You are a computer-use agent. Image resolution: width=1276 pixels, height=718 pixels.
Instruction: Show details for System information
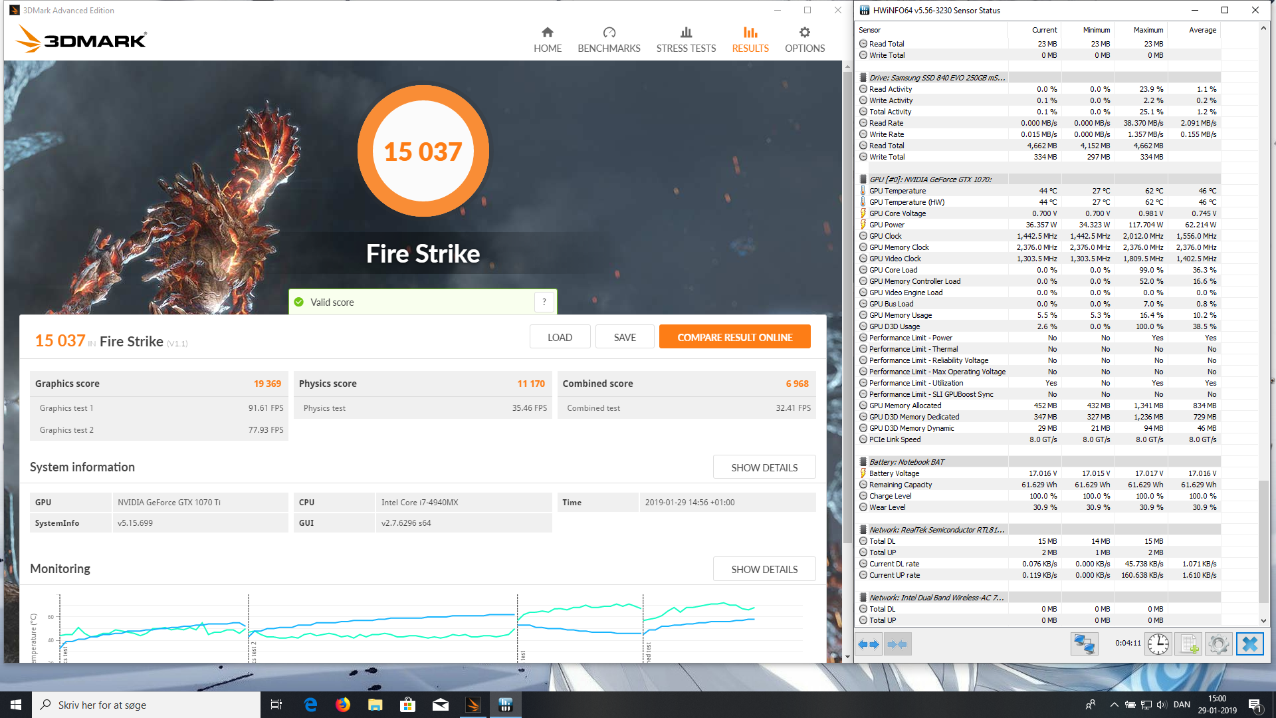click(x=764, y=467)
